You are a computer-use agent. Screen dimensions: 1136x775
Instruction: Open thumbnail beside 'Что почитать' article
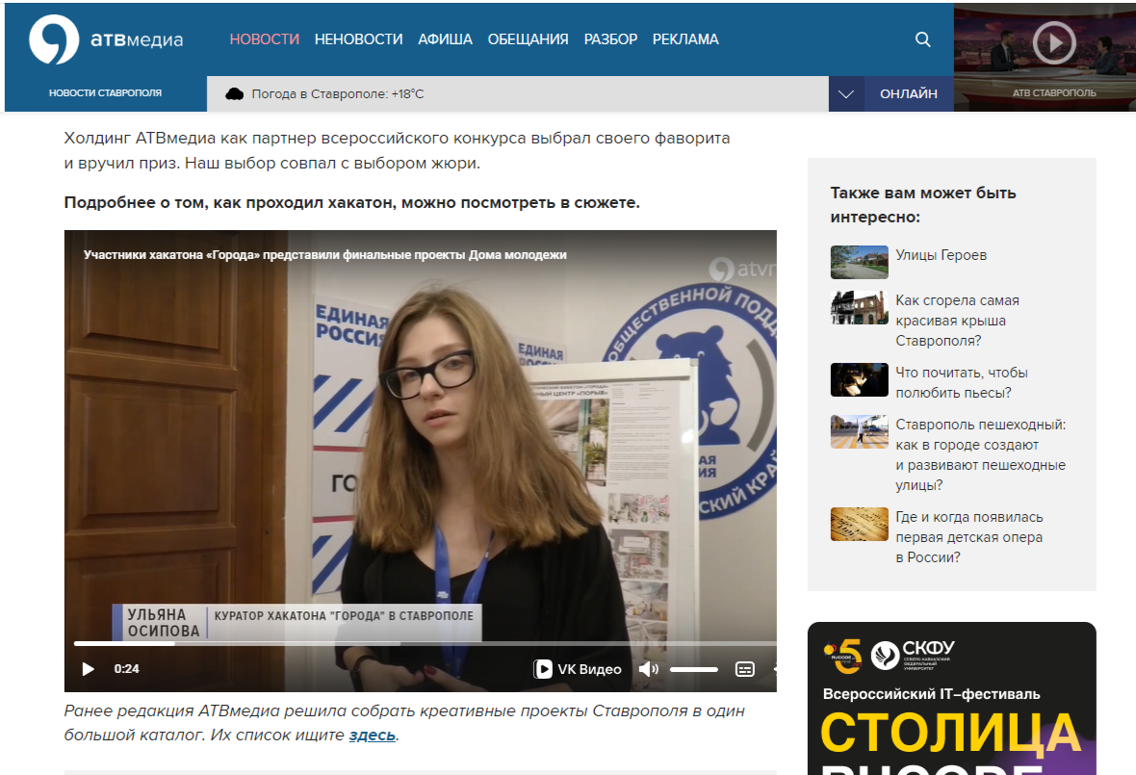[860, 379]
